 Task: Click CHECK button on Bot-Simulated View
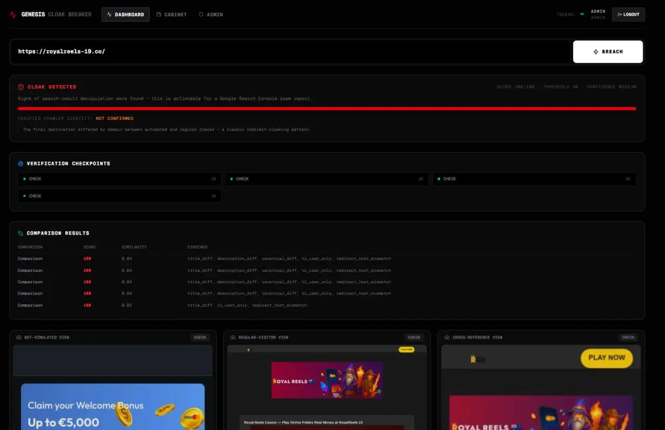tap(200, 338)
